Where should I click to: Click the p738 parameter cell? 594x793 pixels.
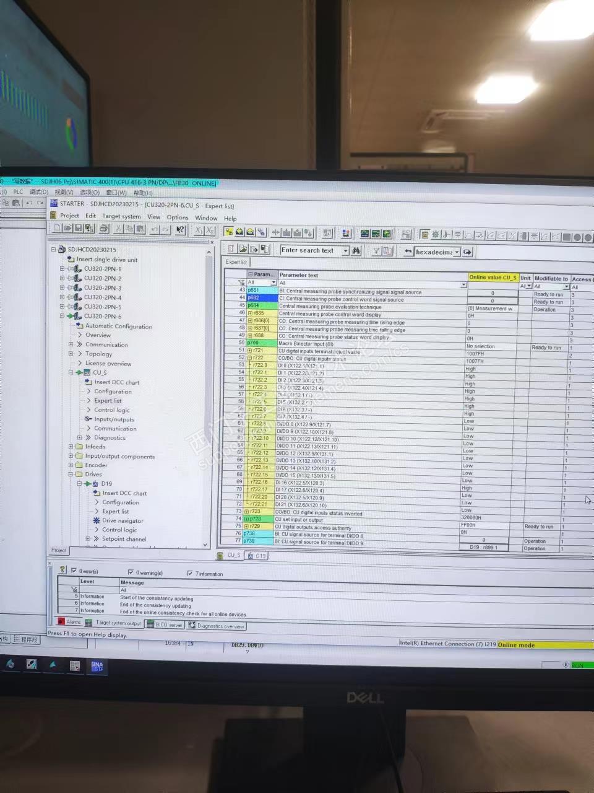pyautogui.click(x=259, y=533)
